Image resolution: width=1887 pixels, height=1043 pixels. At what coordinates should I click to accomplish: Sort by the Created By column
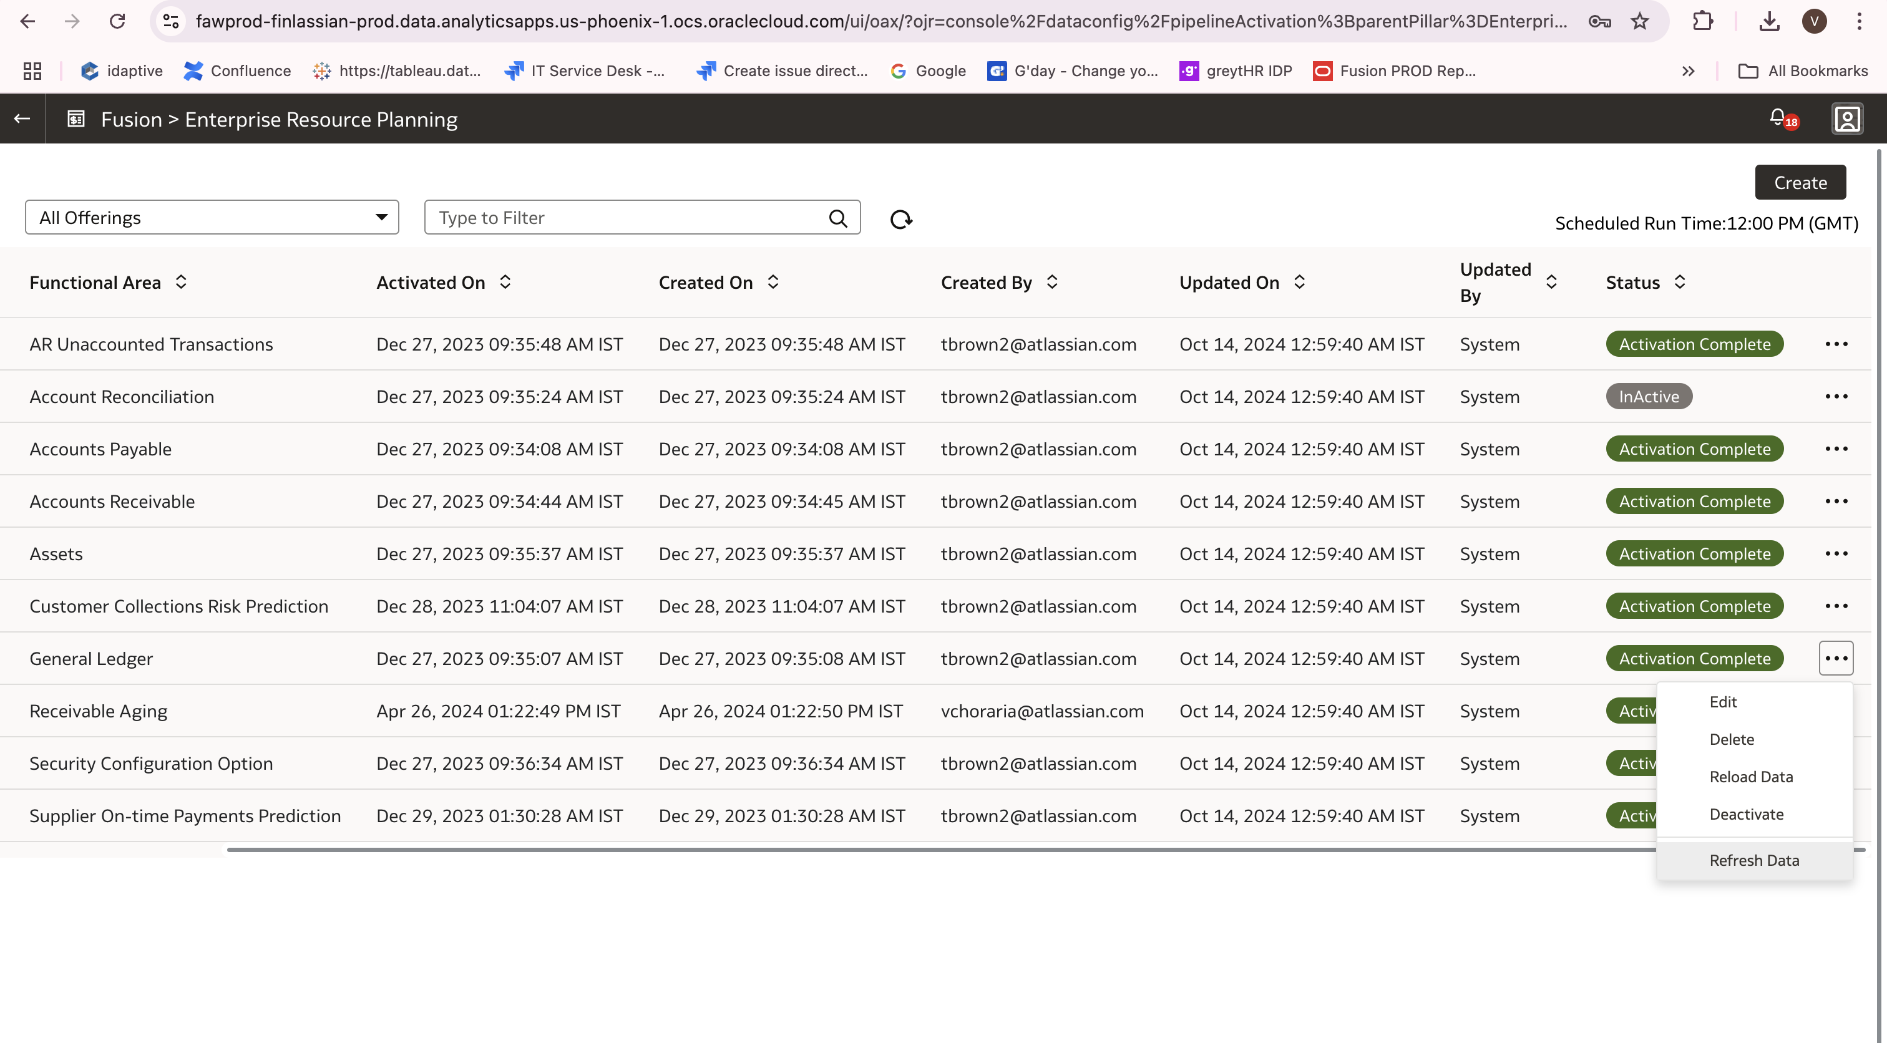coord(1052,282)
